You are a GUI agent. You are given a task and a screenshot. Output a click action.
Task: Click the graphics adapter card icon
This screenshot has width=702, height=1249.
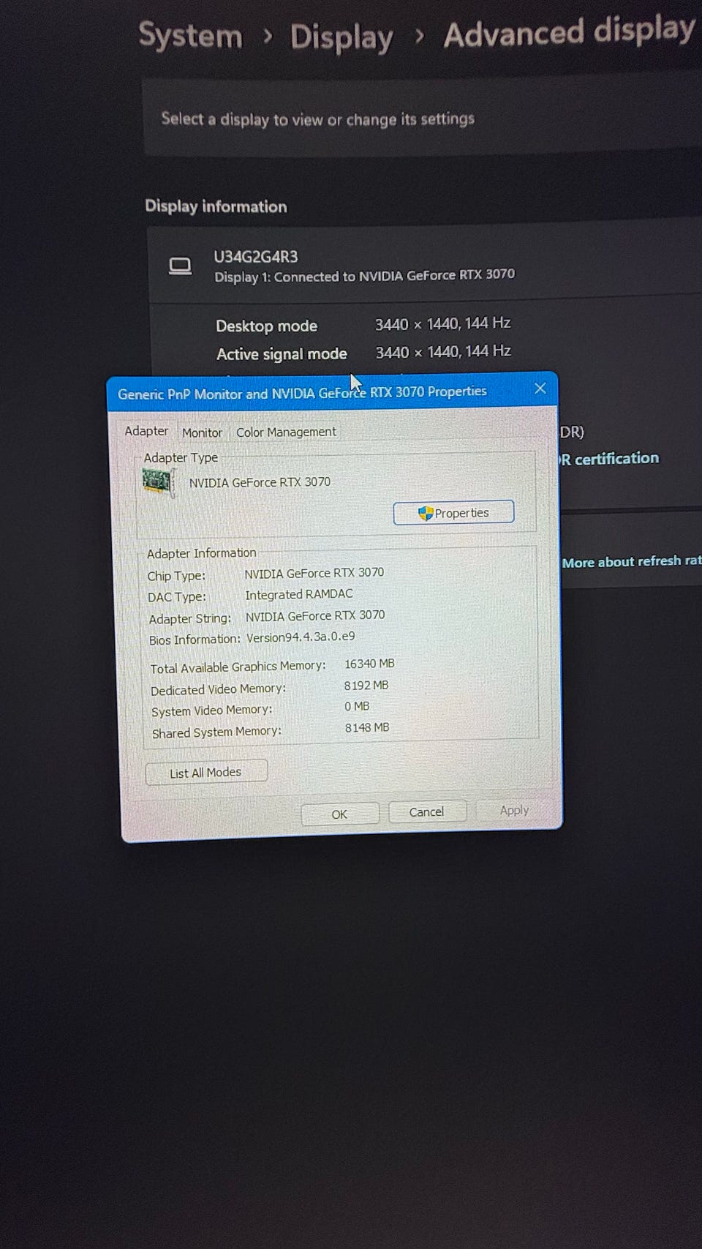[x=158, y=482]
